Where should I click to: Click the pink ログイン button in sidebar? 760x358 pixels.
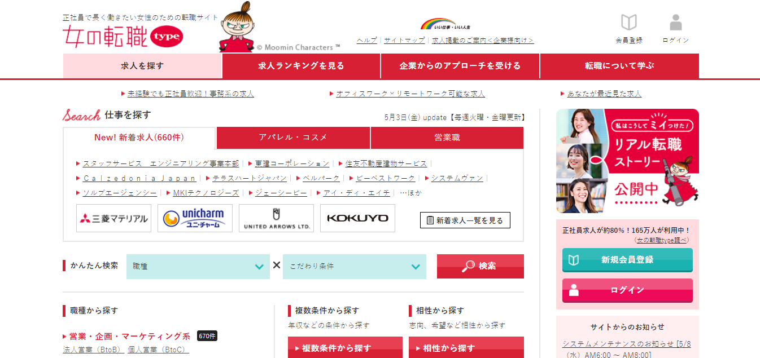click(627, 290)
